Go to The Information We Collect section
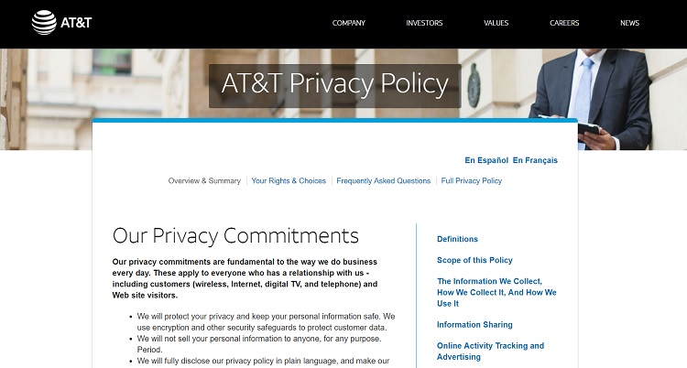687x368 pixels. [x=496, y=292]
